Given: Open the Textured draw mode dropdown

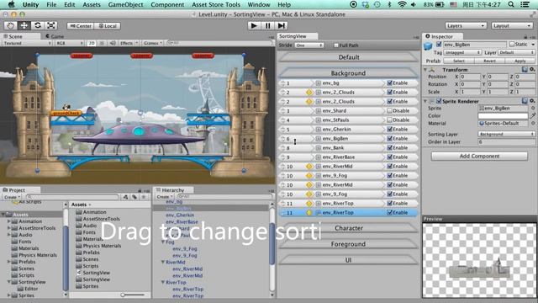Looking at the screenshot, I should click(27, 43).
